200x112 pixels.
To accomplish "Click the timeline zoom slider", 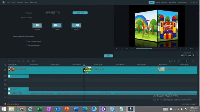I will tap(186, 61).
